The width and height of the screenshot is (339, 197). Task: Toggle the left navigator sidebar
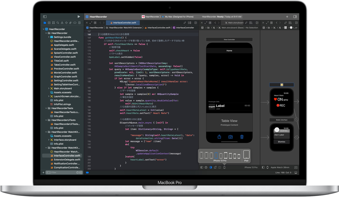(45, 17)
